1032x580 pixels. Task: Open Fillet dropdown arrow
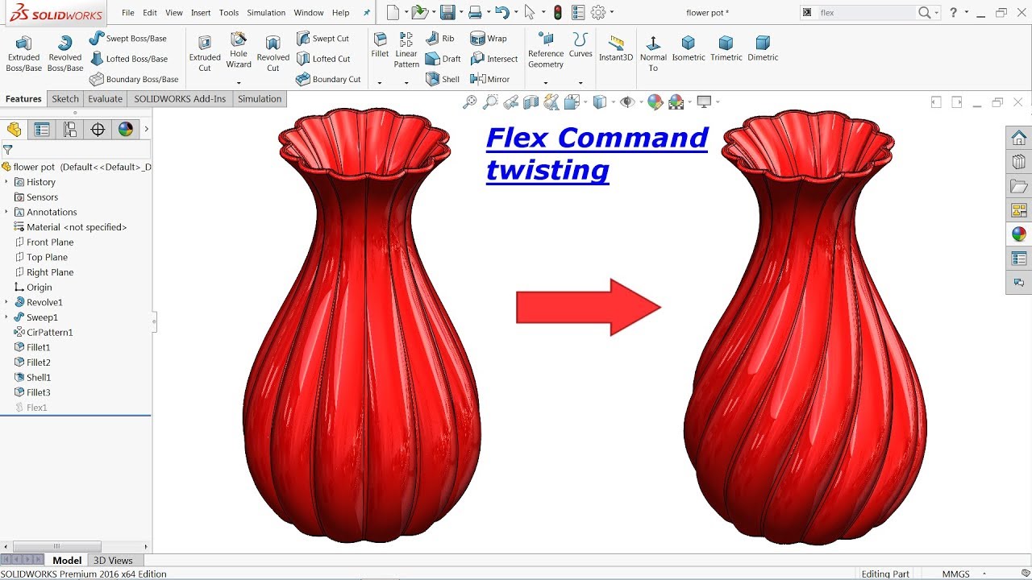380,82
